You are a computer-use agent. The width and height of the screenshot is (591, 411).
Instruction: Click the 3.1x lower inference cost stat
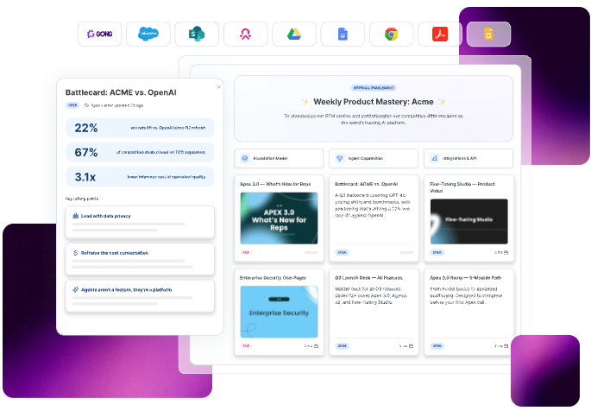point(140,177)
